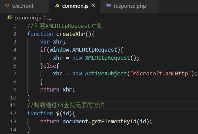Viewport: 198px width, 134px height.
Task: Click 'XMLHttpRequest' constructor on line 5
Action: pos(108,58)
